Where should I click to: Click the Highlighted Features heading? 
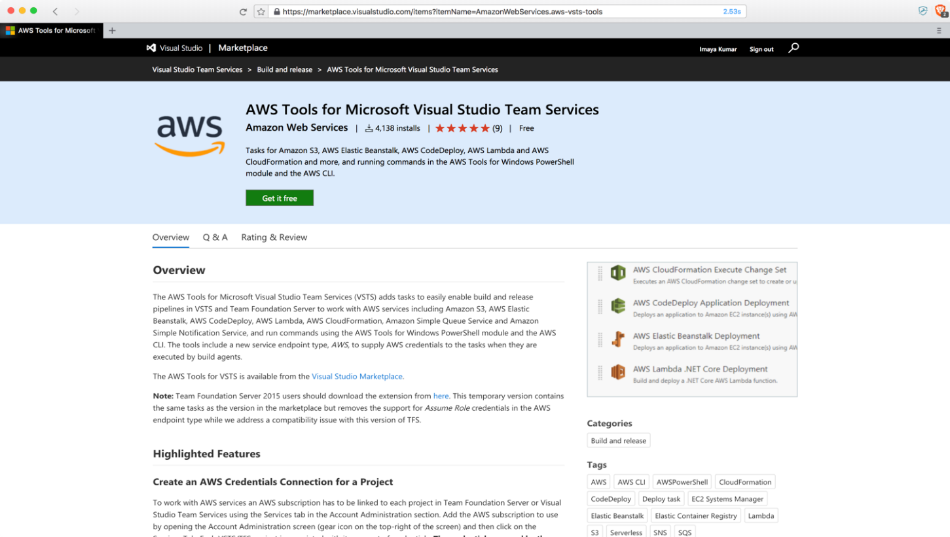coord(207,454)
